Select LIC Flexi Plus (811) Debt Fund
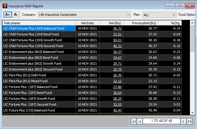Image resolution: width=197 pixels, height=129 pixels. tap(39, 75)
